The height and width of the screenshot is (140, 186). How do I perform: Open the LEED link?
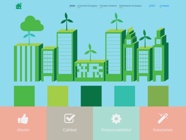(152, 6)
